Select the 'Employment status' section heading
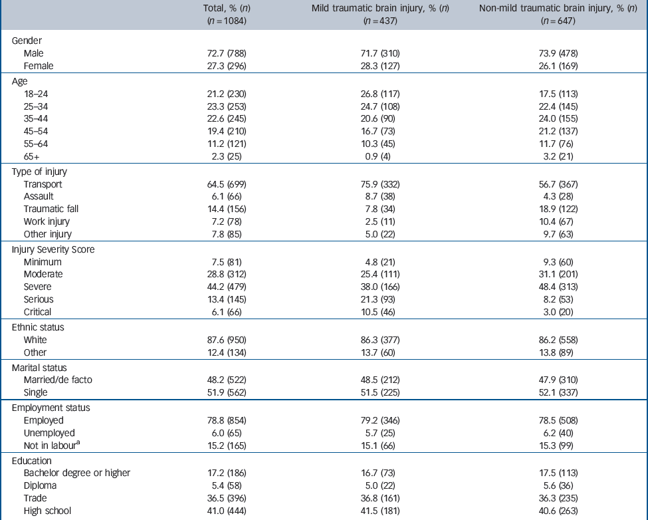648x520 pixels. 49,407
